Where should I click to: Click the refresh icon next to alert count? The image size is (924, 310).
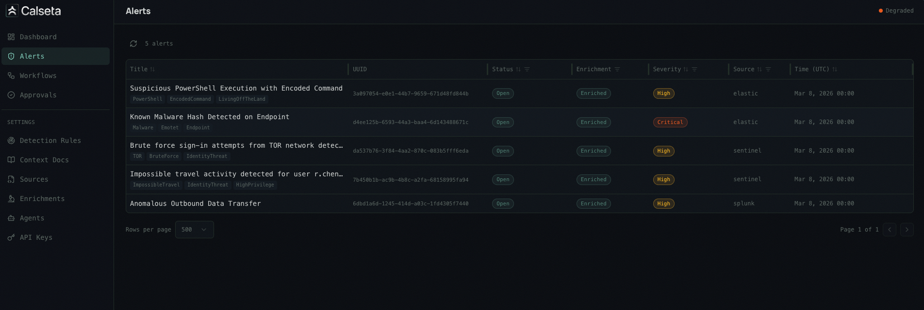click(133, 43)
